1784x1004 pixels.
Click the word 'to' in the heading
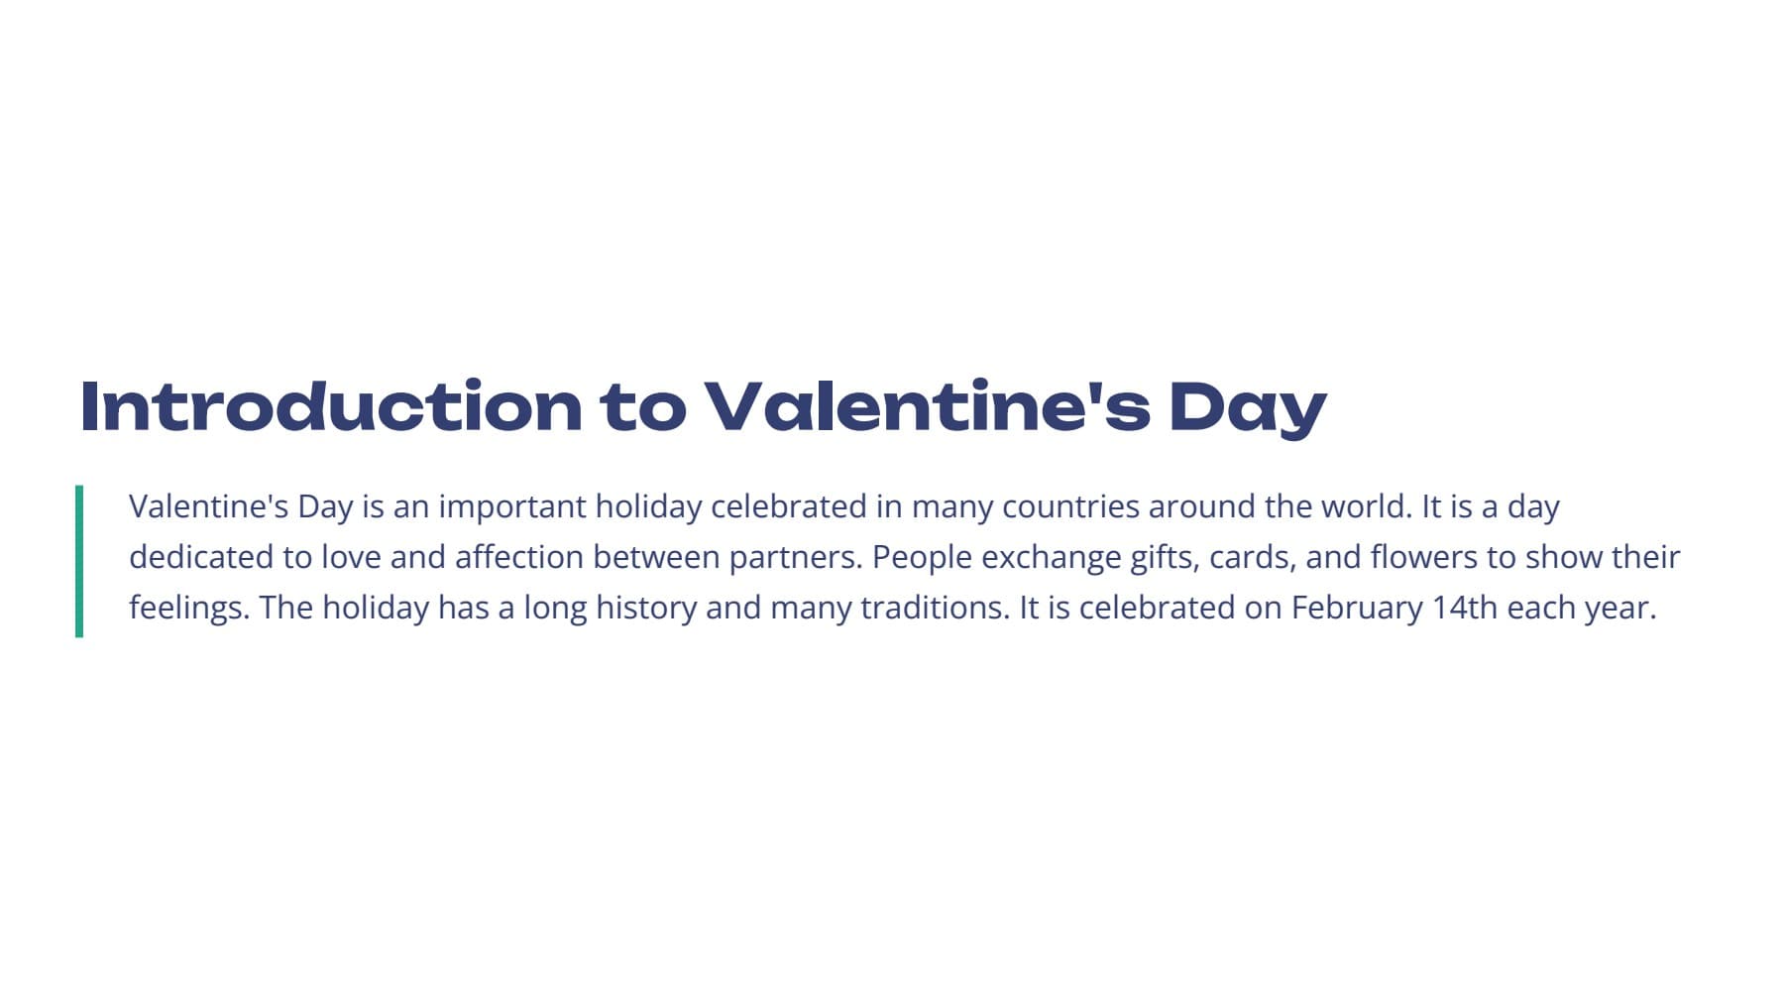coord(642,407)
